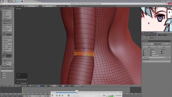Toggle the Z Axis checkbox in Smooth Vertex
172x97 pixels.
point(2,77)
